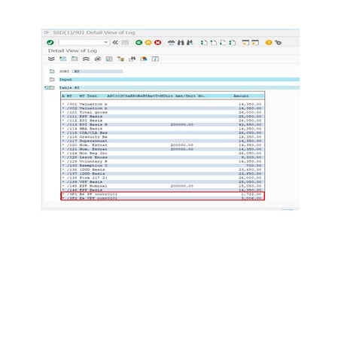Select row /117 Superannuat
341x341 pixels.
tap(163, 141)
